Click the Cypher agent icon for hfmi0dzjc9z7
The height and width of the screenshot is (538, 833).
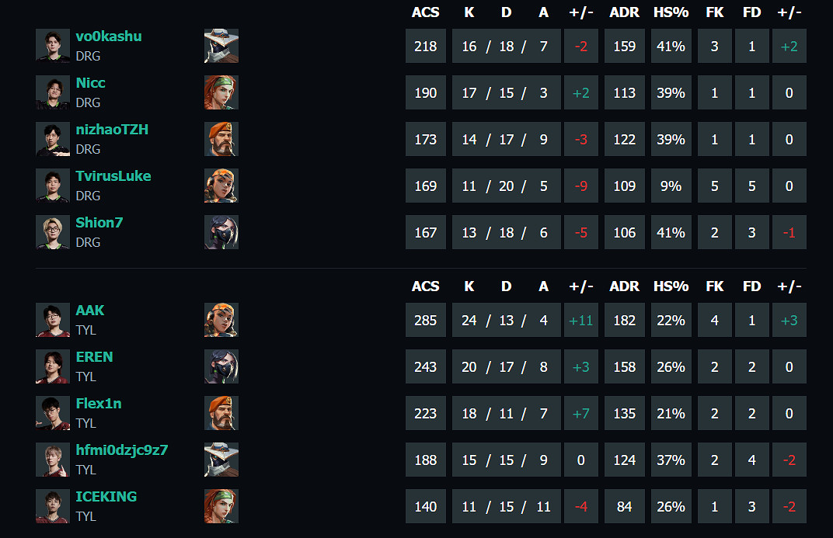point(221,460)
